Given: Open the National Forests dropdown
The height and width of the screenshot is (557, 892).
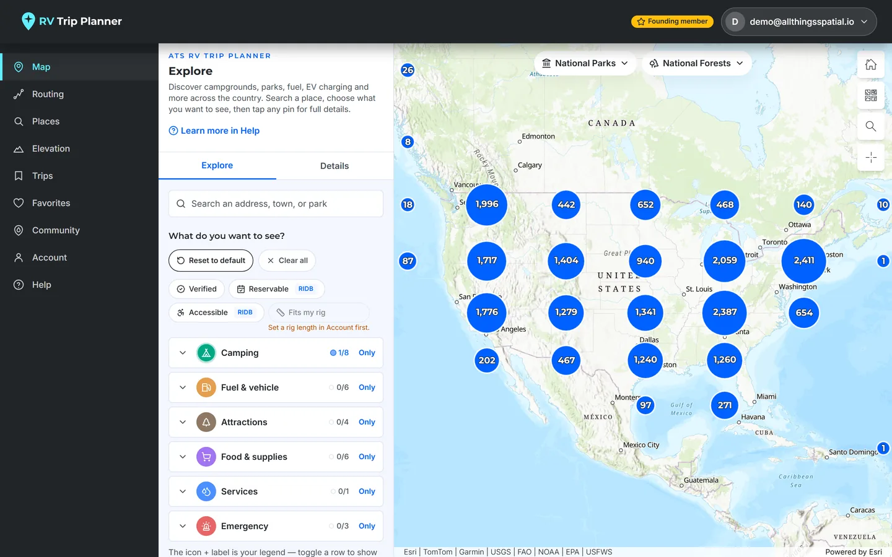Looking at the screenshot, I should [x=696, y=63].
